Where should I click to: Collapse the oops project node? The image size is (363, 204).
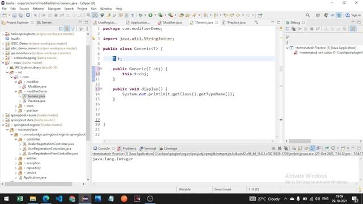pyautogui.click(x=3, y=63)
